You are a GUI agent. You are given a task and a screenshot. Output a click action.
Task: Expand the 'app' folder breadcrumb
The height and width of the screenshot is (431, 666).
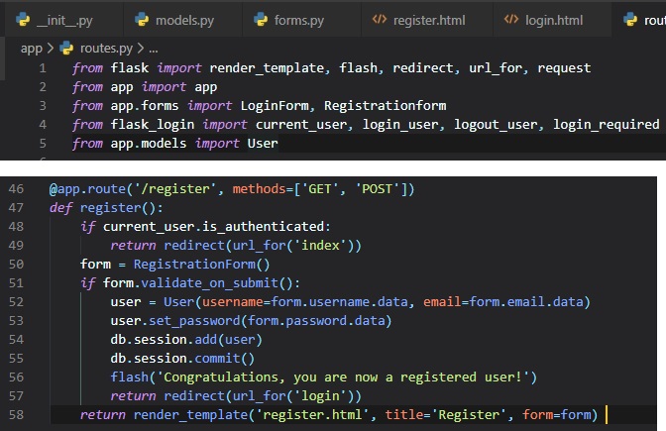pos(30,48)
